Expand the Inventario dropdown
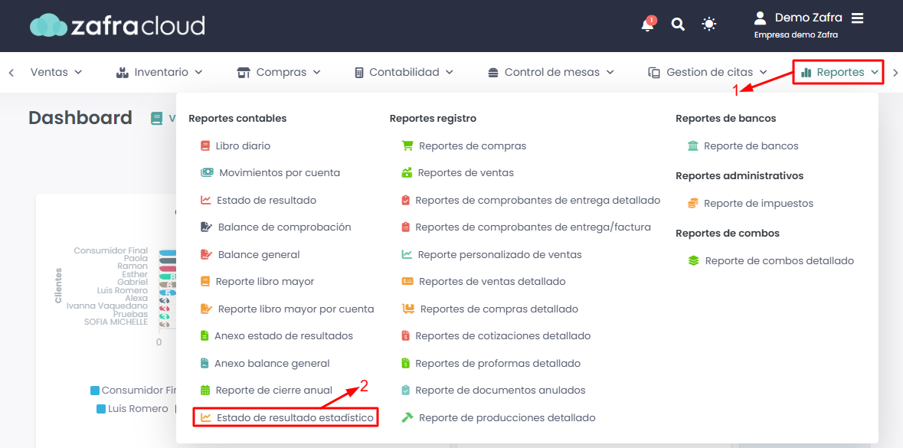The image size is (903, 448). point(159,72)
